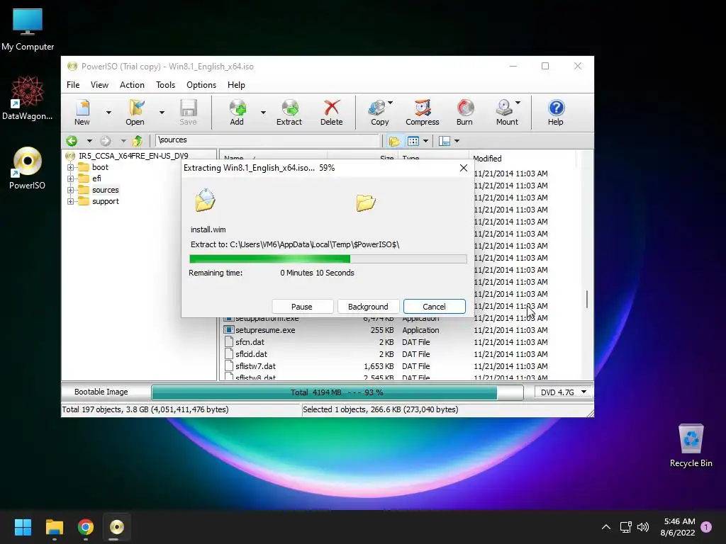726x544 pixels.
Task: Click the Burn toolbar icon
Action: tap(465, 112)
